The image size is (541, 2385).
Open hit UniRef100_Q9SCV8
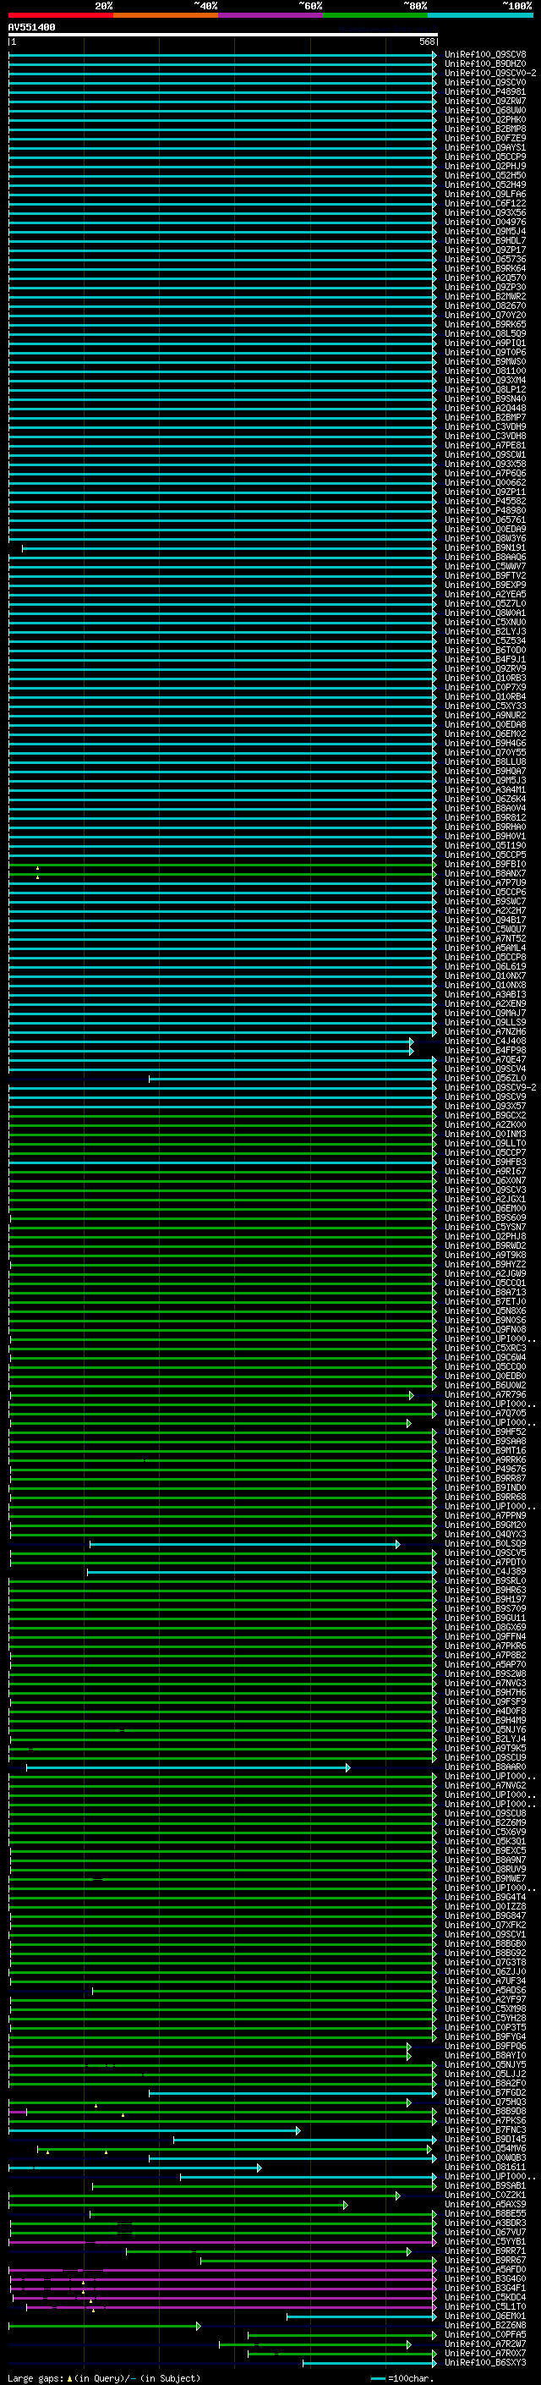point(485,55)
